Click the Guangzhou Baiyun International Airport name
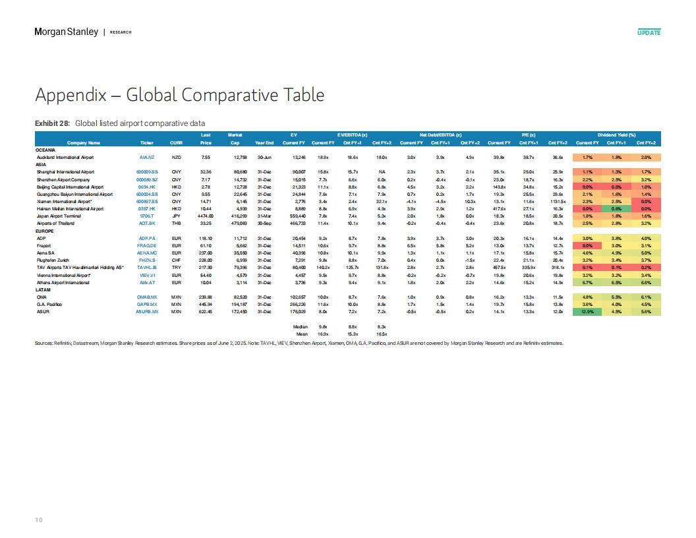This screenshot has height=538, width=696. point(74,194)
